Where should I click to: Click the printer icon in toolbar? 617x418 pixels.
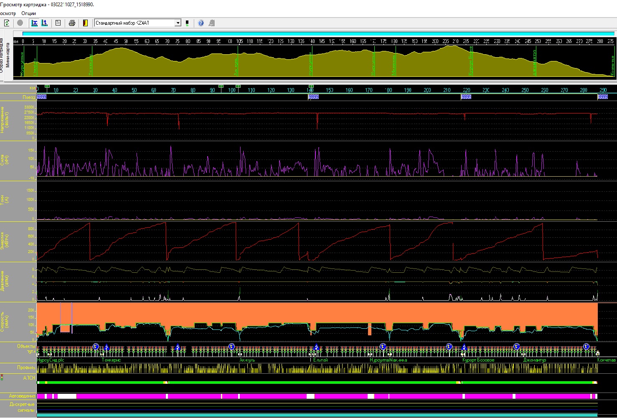point(72,23)
